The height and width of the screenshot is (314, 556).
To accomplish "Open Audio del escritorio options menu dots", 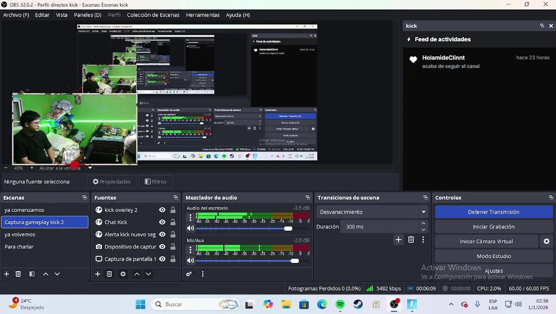I will (190, 217).
